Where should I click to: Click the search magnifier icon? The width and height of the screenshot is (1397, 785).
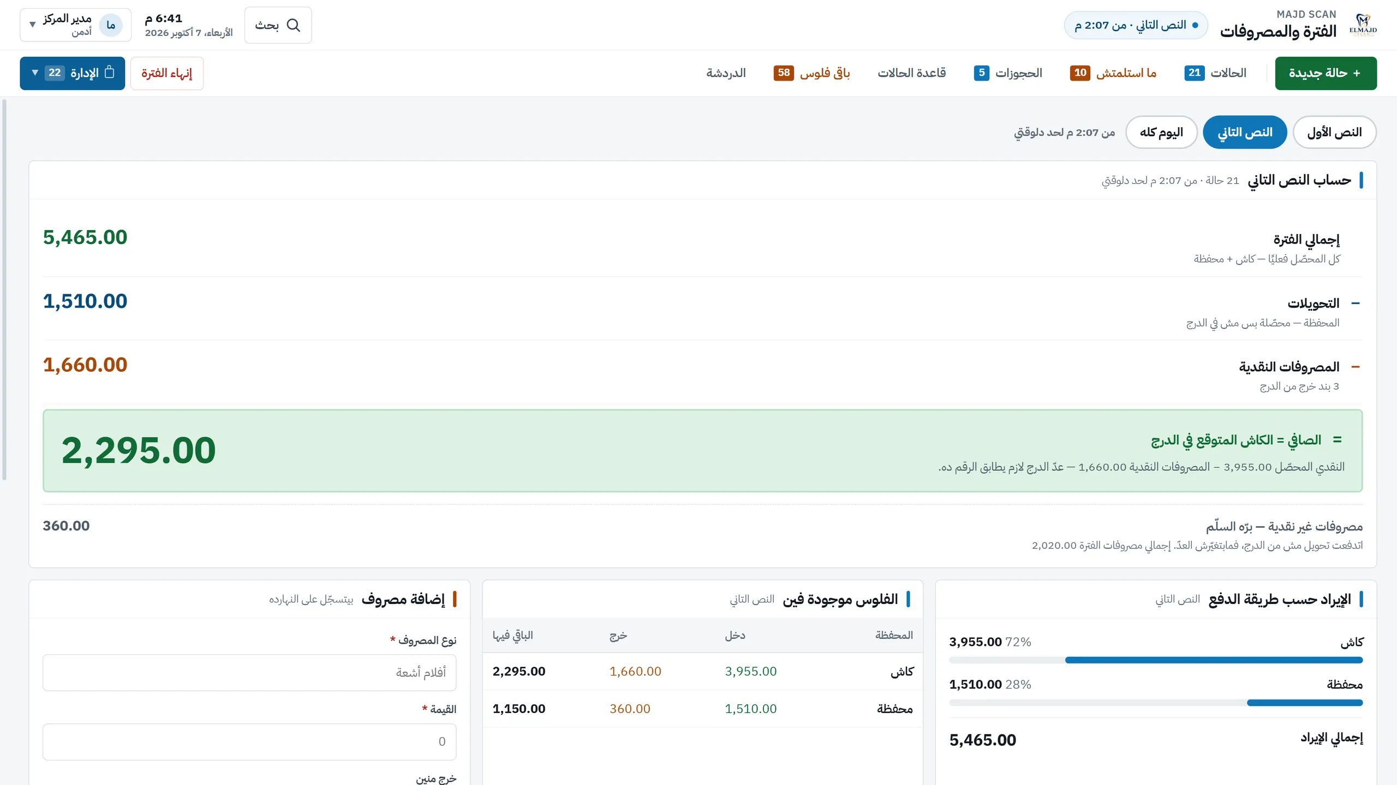point(294,25)
